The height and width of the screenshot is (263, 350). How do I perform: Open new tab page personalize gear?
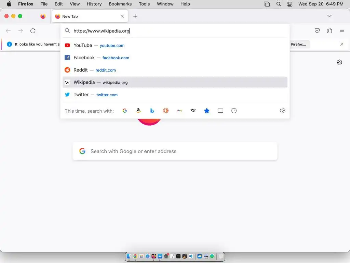pos(339,62)
